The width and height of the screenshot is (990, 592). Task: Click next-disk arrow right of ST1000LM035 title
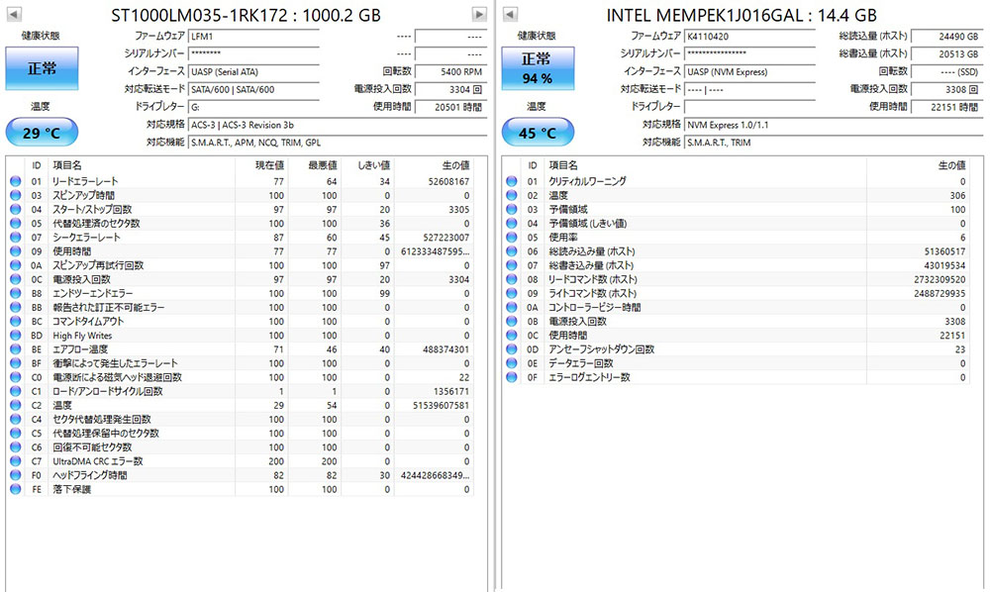(479, 15)
